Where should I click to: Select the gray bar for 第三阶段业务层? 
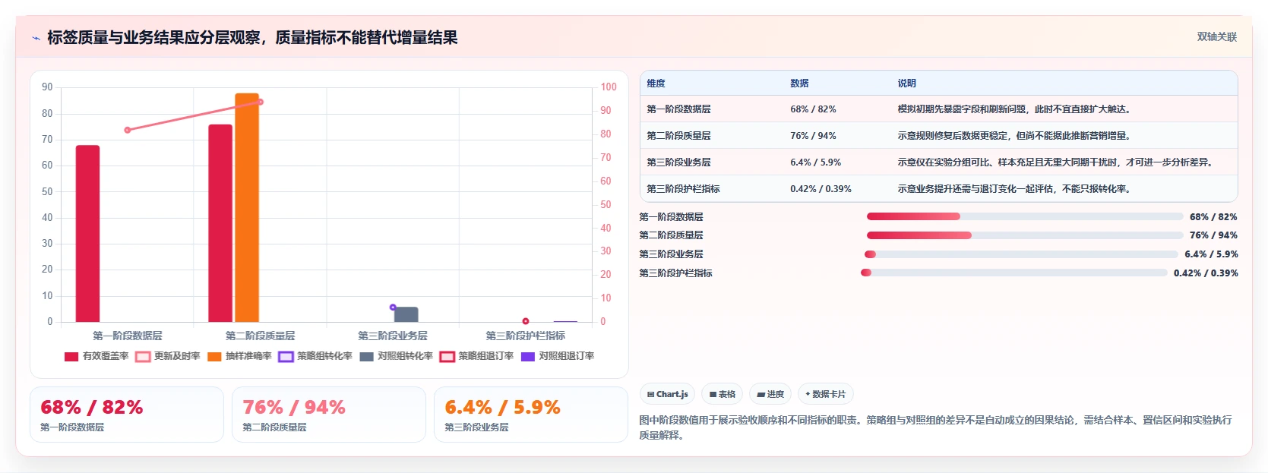(406, 314)
